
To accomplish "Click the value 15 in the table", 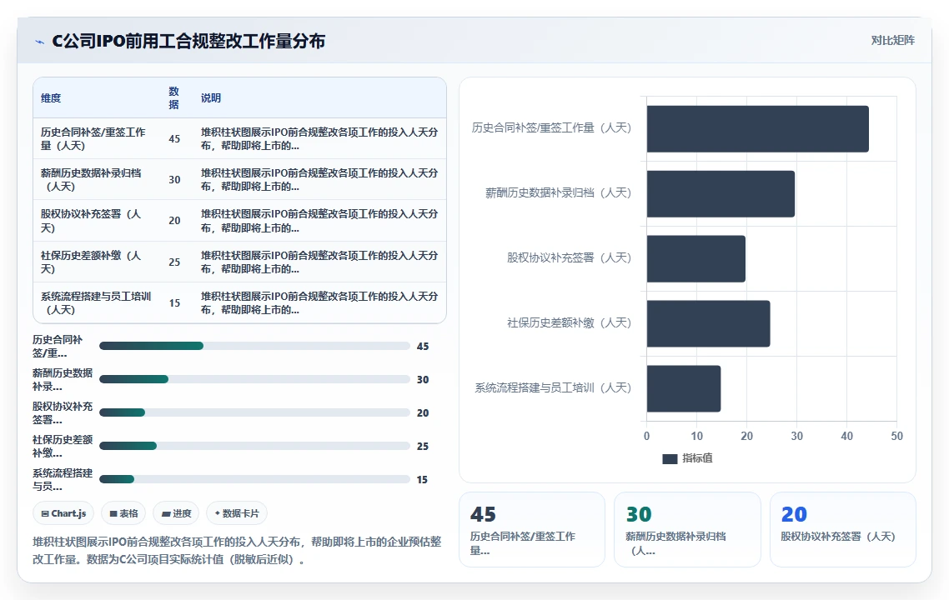I will pyautogui.click(x=174, y=303).
